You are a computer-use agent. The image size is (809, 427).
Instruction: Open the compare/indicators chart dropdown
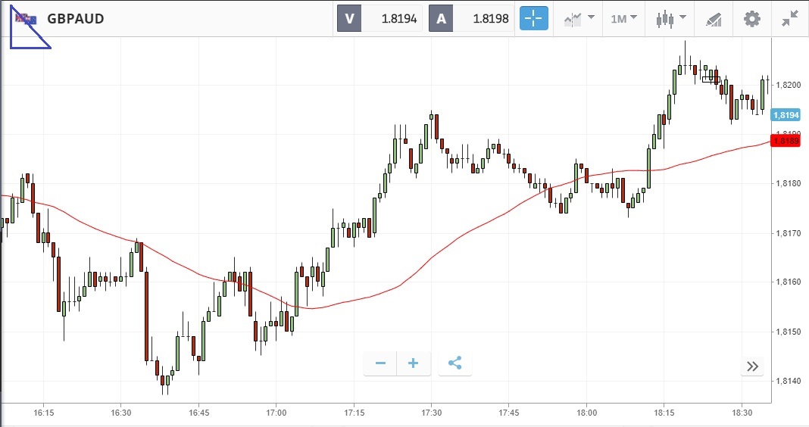point(578,19)
